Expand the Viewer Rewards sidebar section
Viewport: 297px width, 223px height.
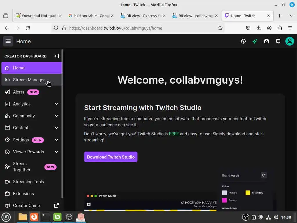point(57,152)
